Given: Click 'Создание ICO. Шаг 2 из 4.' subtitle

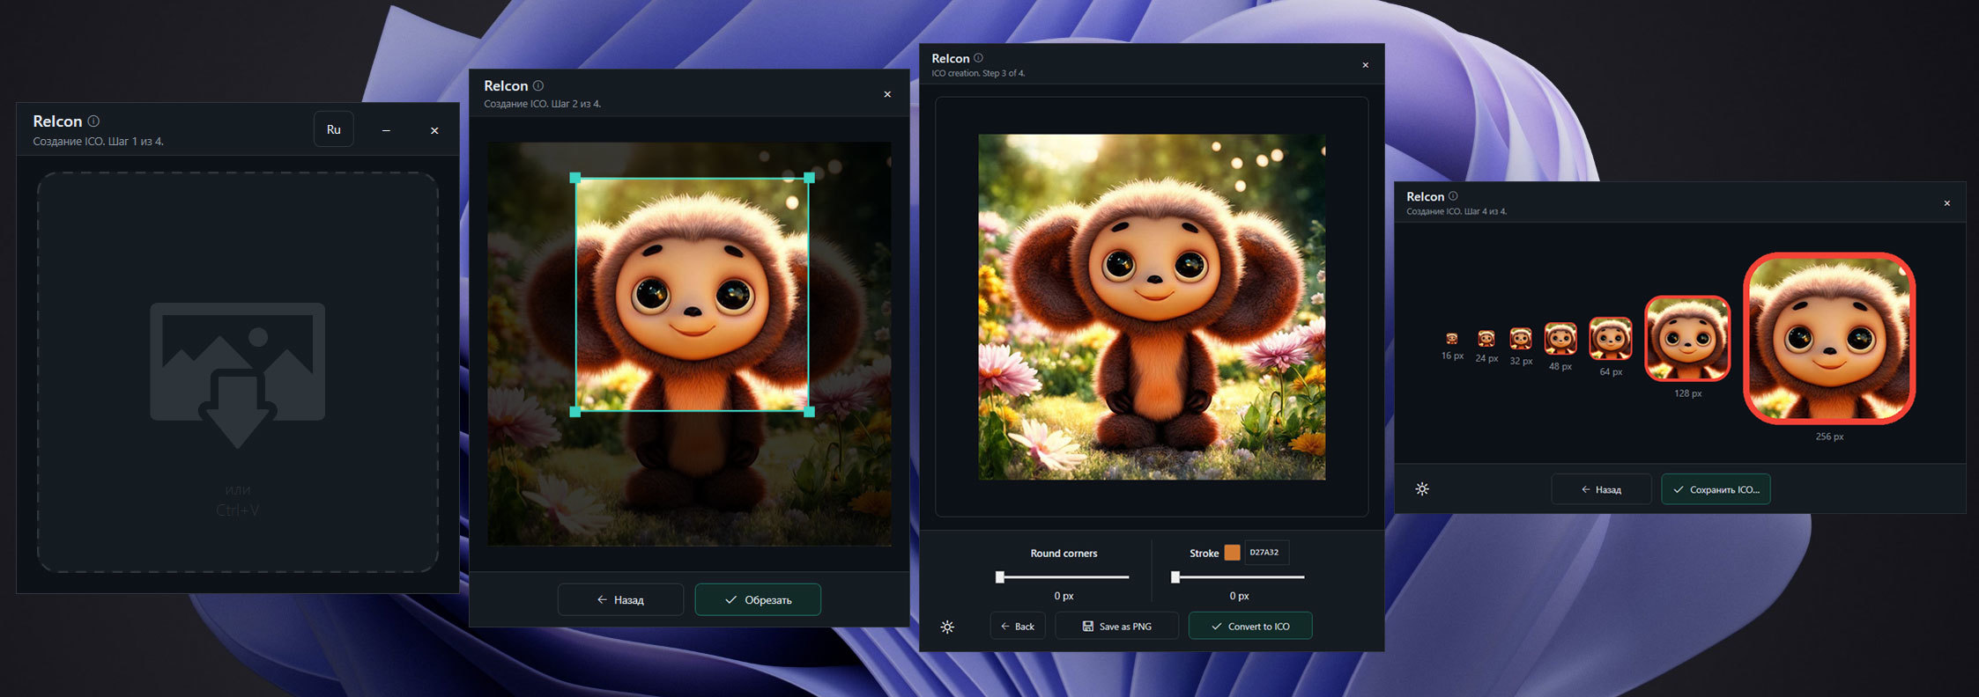Looking at the screenshot, I should point(543,104).
